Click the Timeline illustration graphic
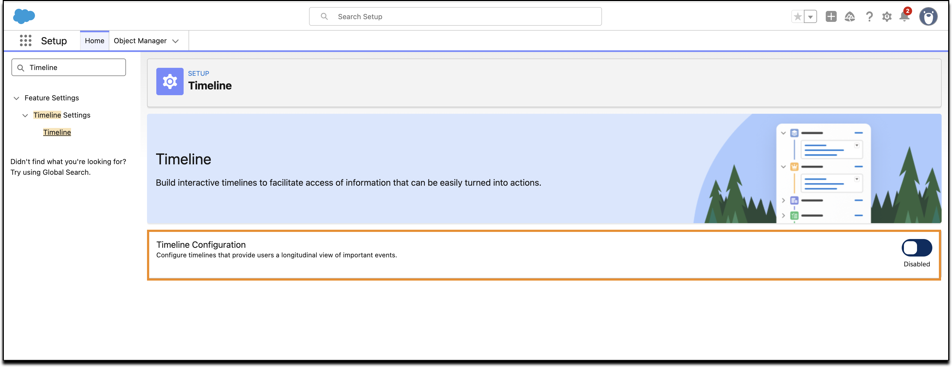This screenshot has width=952, height=367. click(x=817, y=169)
